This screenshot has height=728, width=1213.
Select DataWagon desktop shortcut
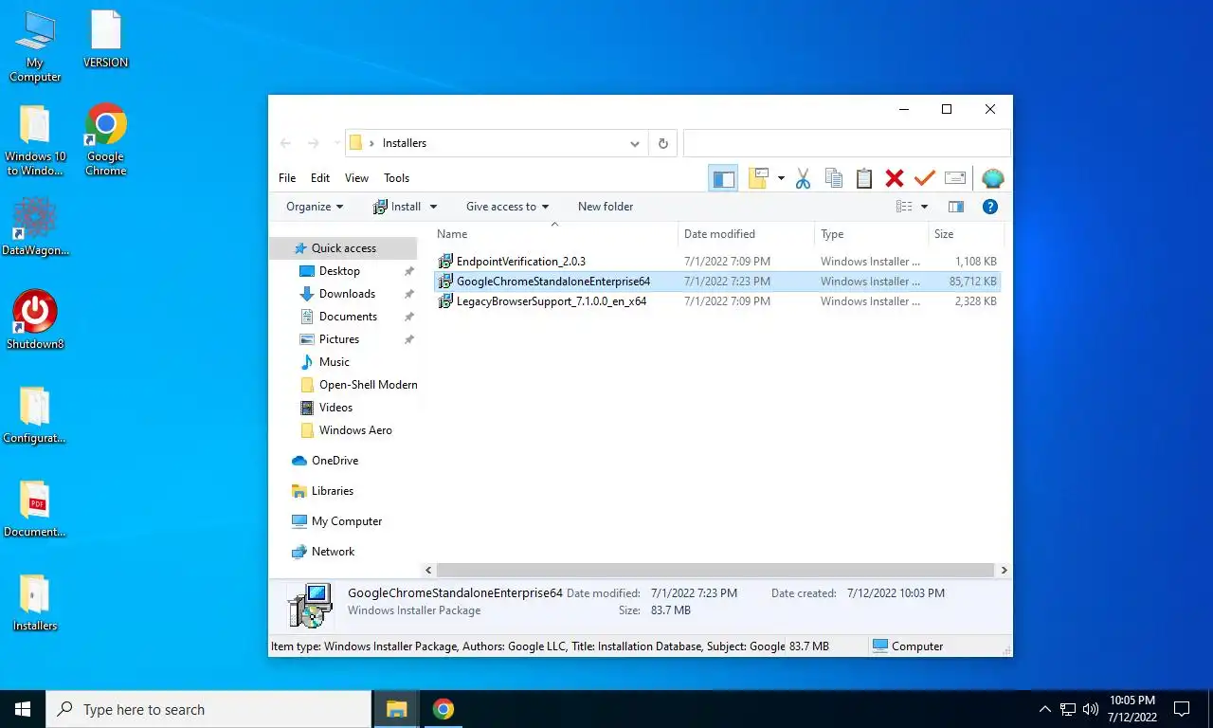pos(35,227)
